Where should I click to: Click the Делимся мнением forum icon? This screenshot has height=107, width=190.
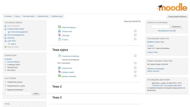pos(59,76)
